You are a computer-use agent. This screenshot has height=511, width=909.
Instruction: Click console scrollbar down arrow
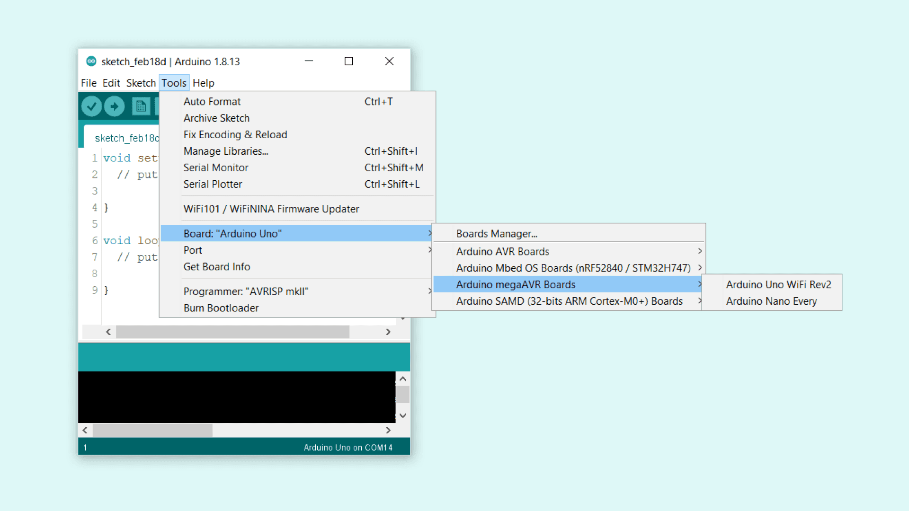(x=403, y=416)
